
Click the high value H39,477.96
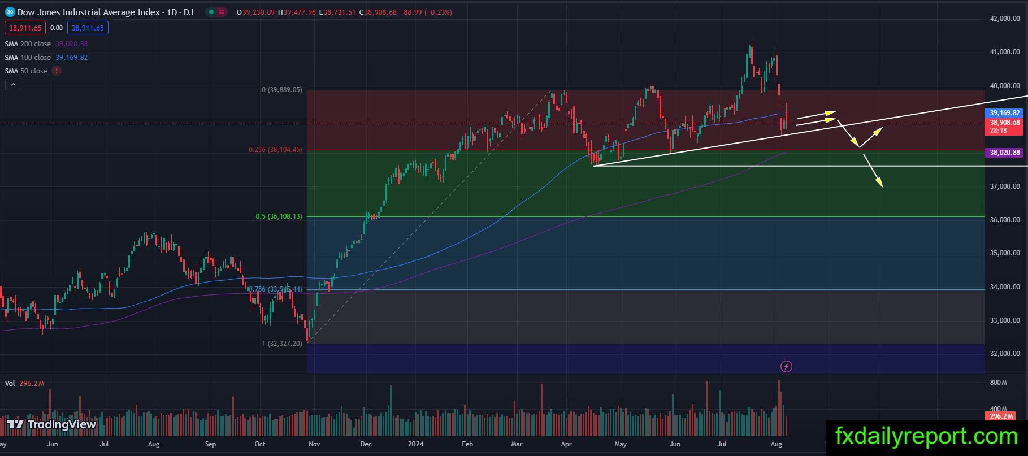coord(296,12)
